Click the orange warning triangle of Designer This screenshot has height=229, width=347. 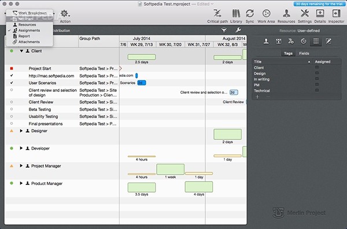12,131
